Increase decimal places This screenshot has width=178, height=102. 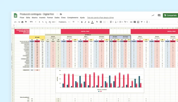click(x=50, y=22)
